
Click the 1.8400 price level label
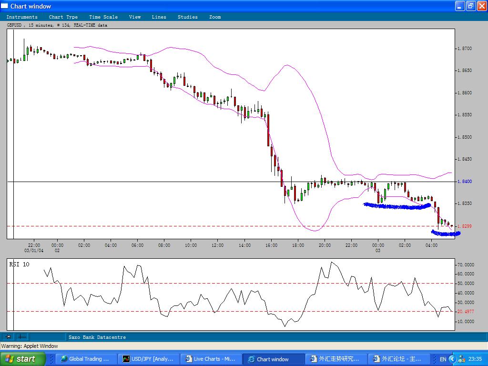(x=465, y=182)
